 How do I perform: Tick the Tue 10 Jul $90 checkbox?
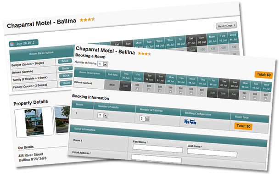coord(255,98)
